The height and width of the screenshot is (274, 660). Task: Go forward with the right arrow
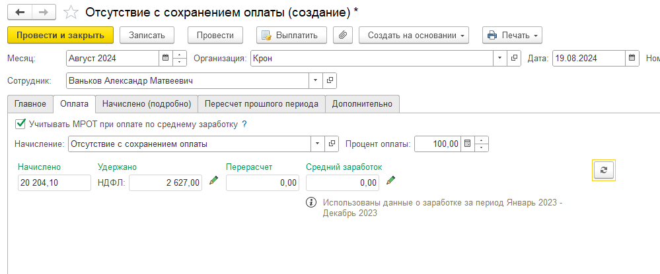pos(44,13)
